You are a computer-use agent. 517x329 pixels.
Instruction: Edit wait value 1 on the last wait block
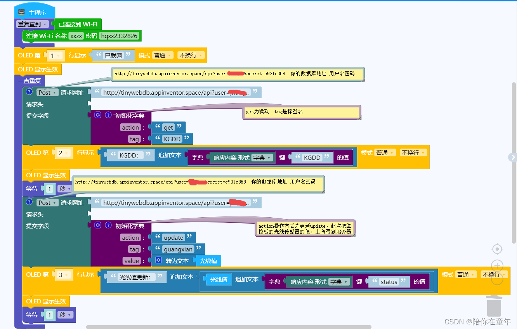point(49,315)
